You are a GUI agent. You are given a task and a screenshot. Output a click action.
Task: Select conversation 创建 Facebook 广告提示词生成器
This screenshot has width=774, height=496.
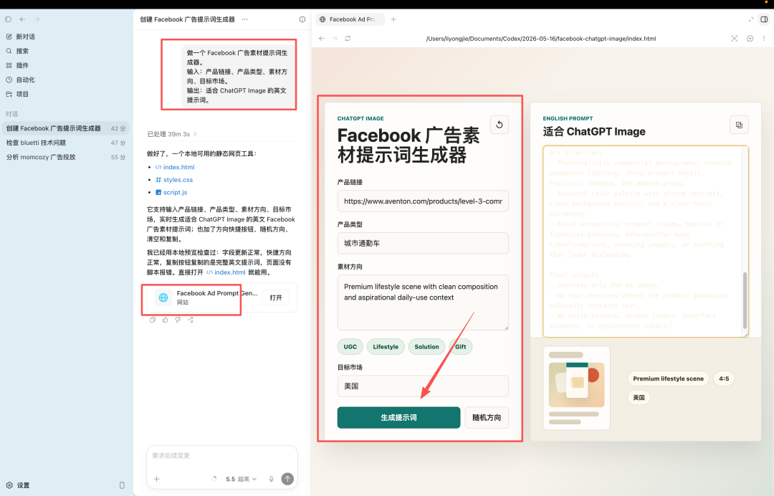[x=65, y=128]
